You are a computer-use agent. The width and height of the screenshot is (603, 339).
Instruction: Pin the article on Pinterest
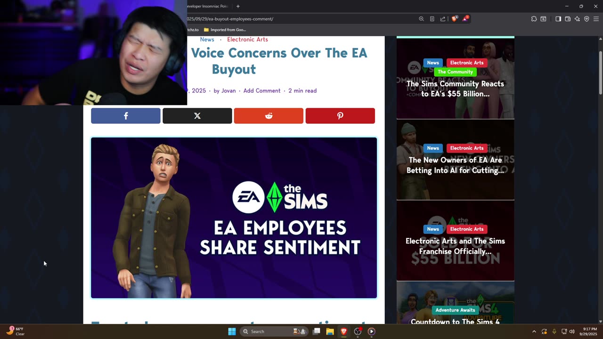point(340,116)
